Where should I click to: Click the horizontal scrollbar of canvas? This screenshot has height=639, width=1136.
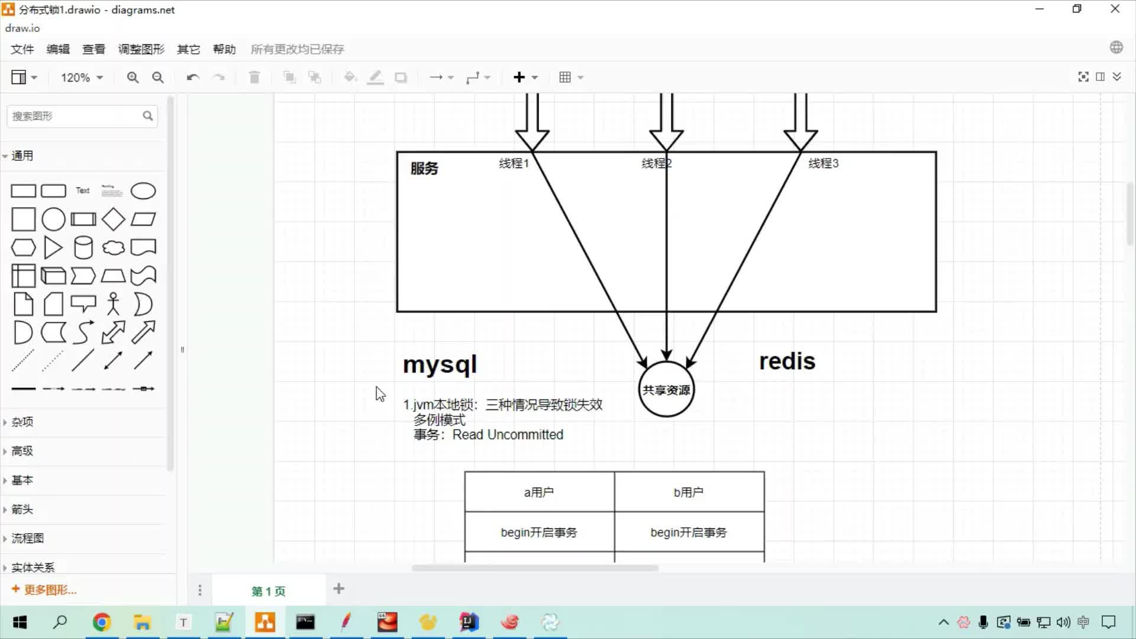pyautogui.click(x=535, y=568)
